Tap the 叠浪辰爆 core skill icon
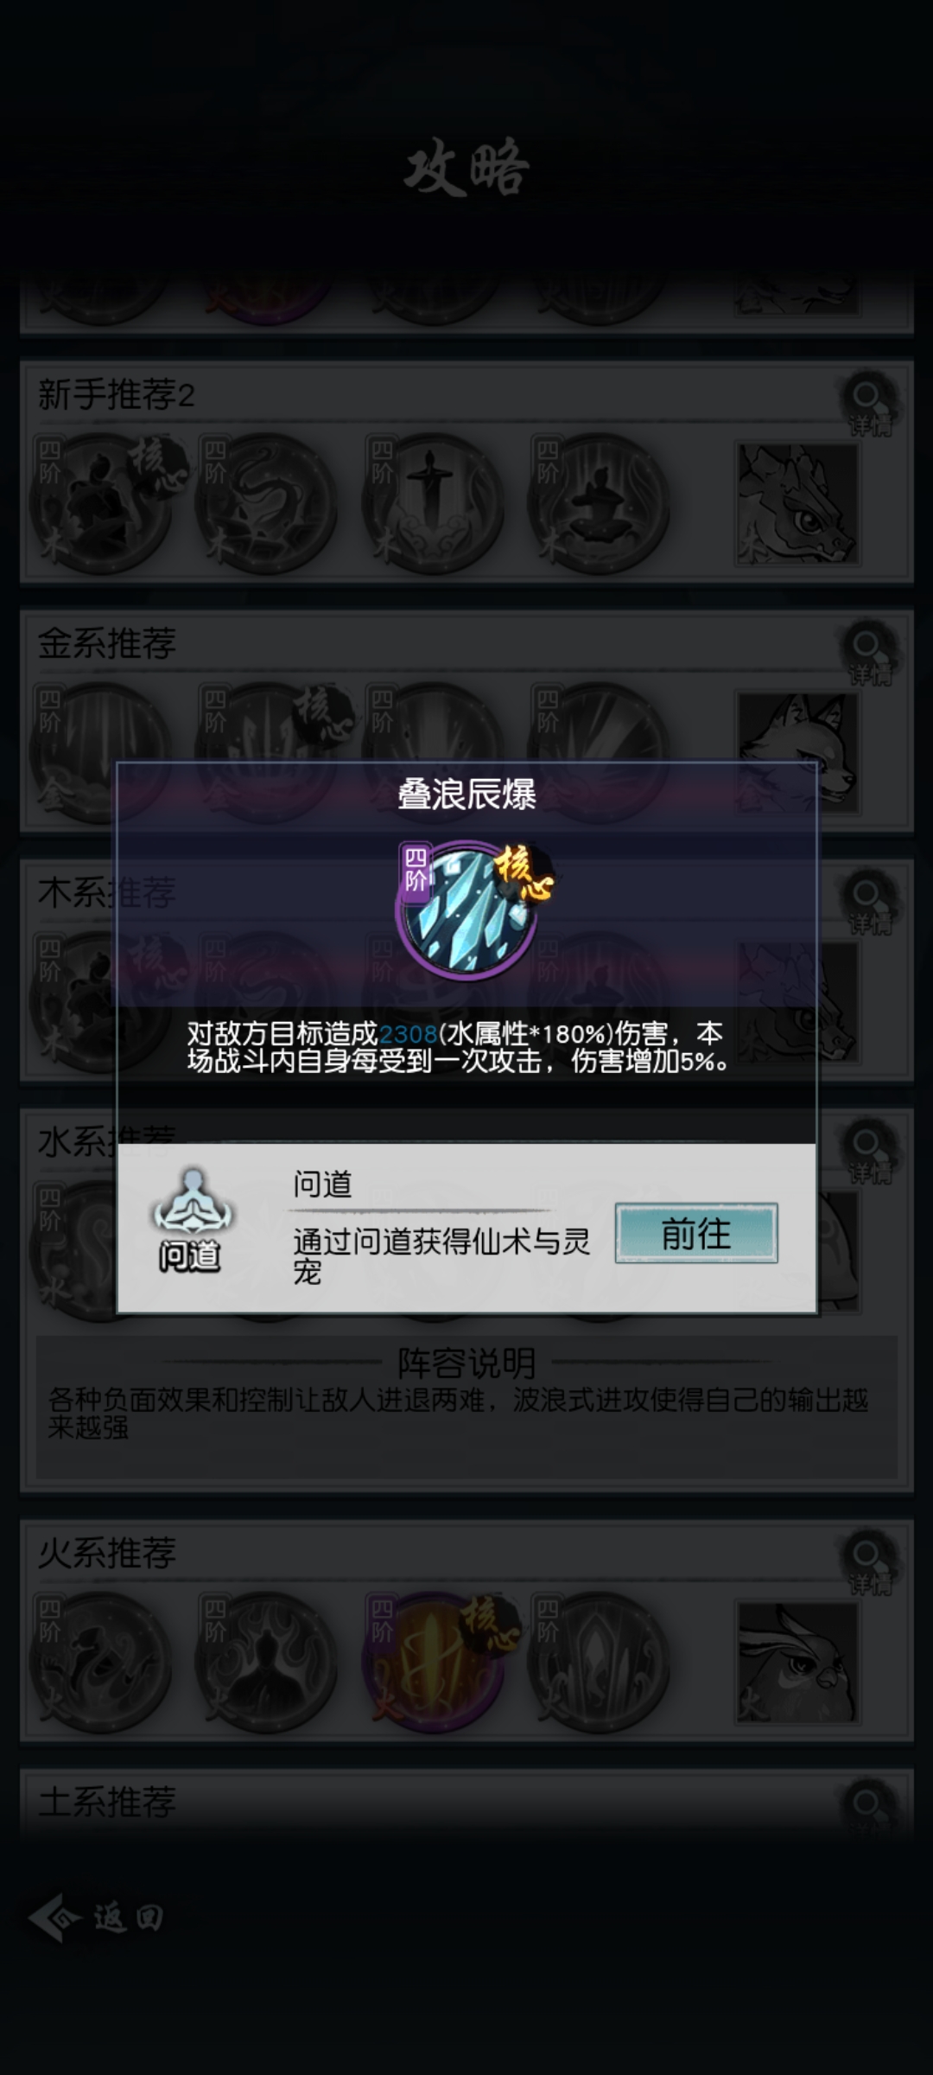 [x=469, y=910]
